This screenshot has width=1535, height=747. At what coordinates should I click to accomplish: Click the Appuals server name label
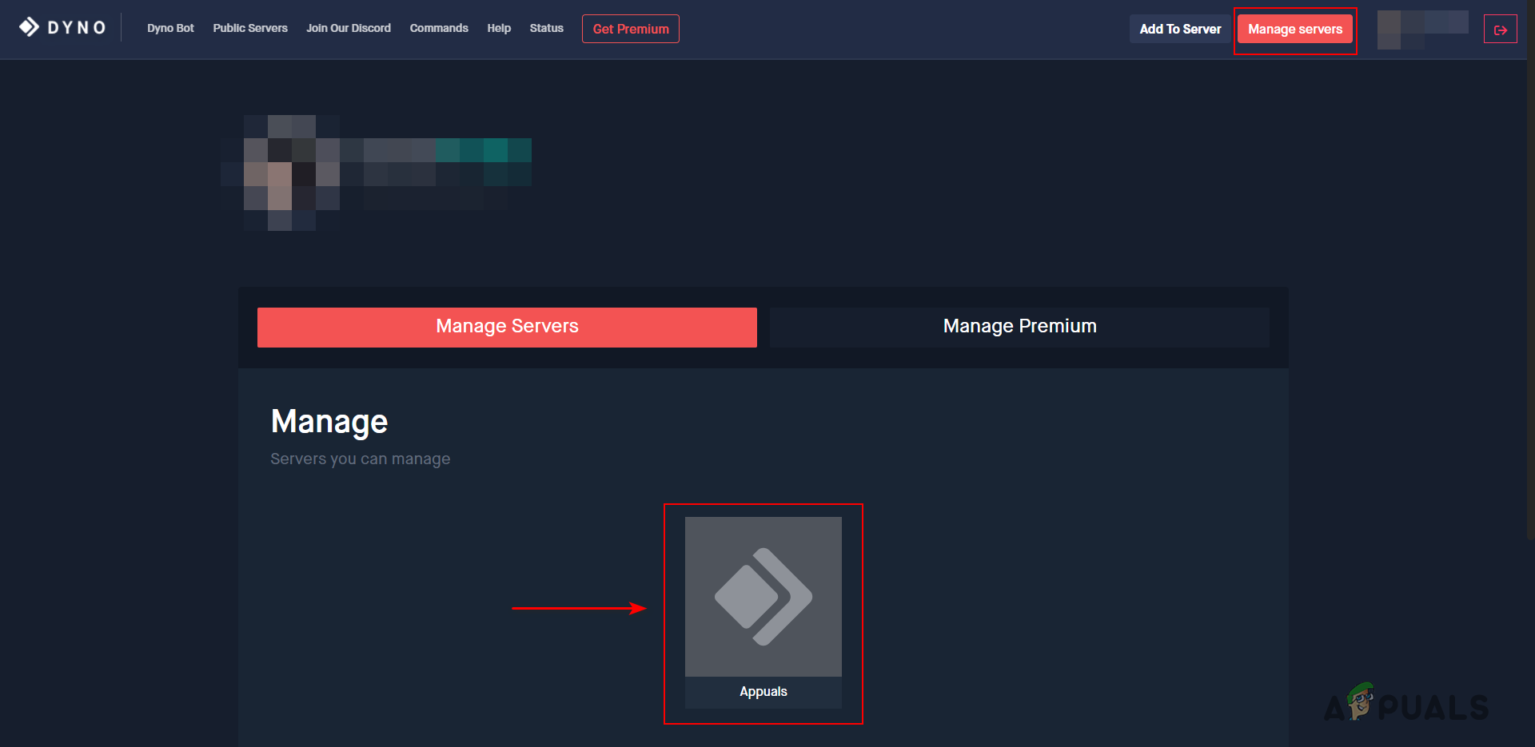[764, 692]
